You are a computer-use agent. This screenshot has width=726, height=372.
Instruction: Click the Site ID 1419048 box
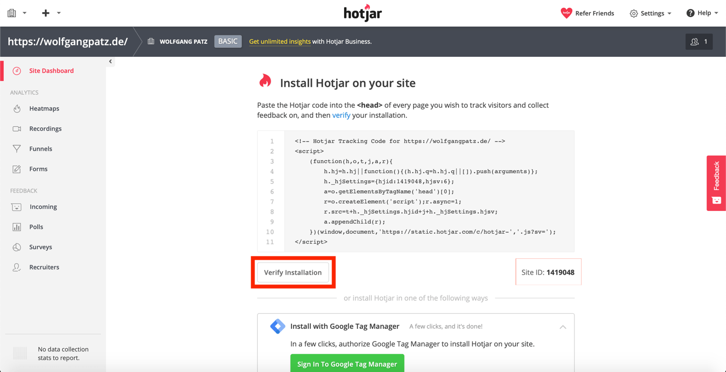[548, 272]
